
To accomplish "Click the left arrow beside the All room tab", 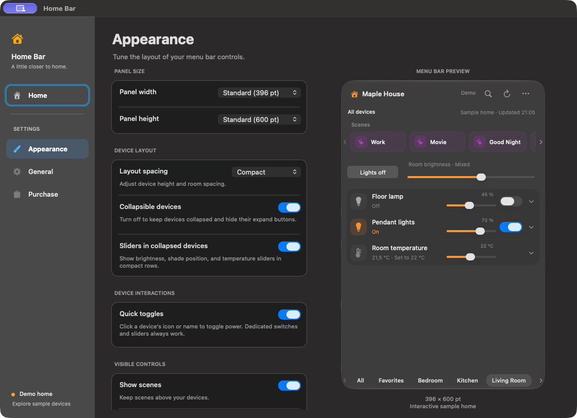I will [x=345, y=380].
